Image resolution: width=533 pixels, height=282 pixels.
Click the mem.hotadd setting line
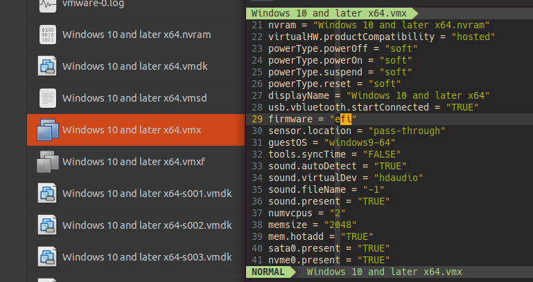pyautogui.click(x=320, y=236)
